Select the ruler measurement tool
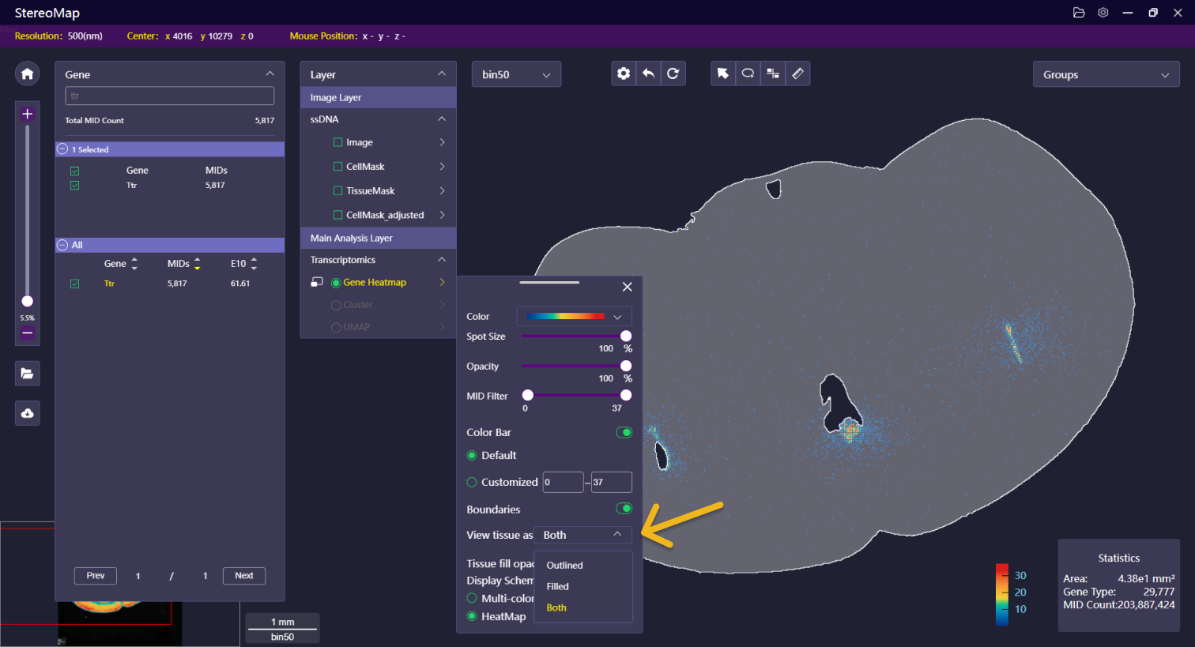Viewport: 1195px width, 647px height. click(x=797, y=73)
